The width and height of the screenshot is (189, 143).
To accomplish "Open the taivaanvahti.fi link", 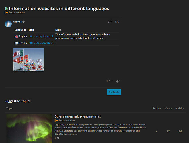I will point(41,43).
